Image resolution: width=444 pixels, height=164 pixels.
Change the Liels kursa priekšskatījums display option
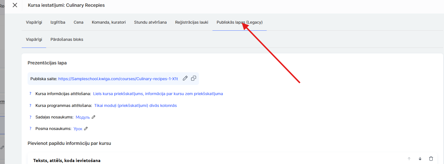point(158,94)
